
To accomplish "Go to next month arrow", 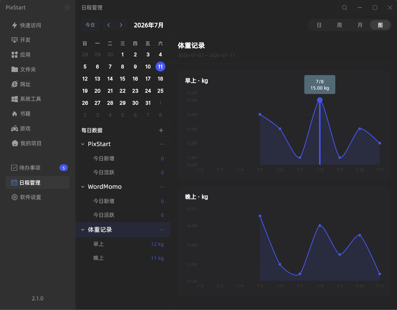I will pyautogui.click(x=121, y=25).
